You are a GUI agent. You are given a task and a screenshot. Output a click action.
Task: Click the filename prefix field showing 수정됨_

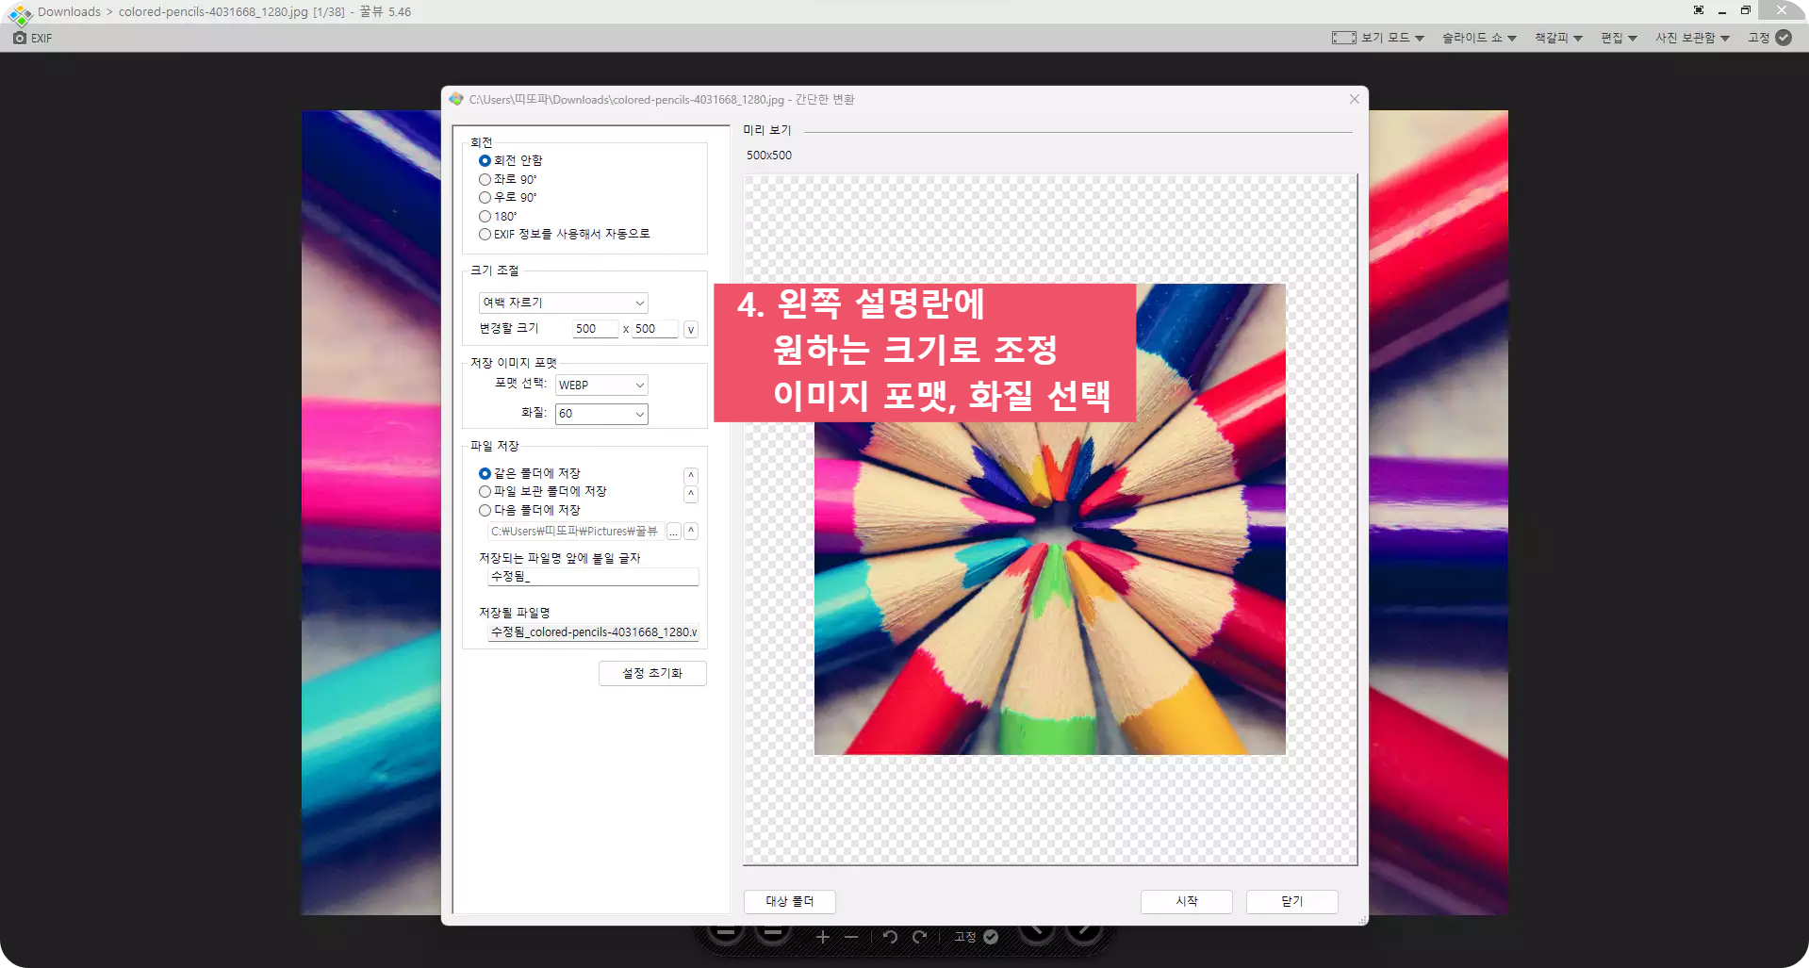[592, 577]
